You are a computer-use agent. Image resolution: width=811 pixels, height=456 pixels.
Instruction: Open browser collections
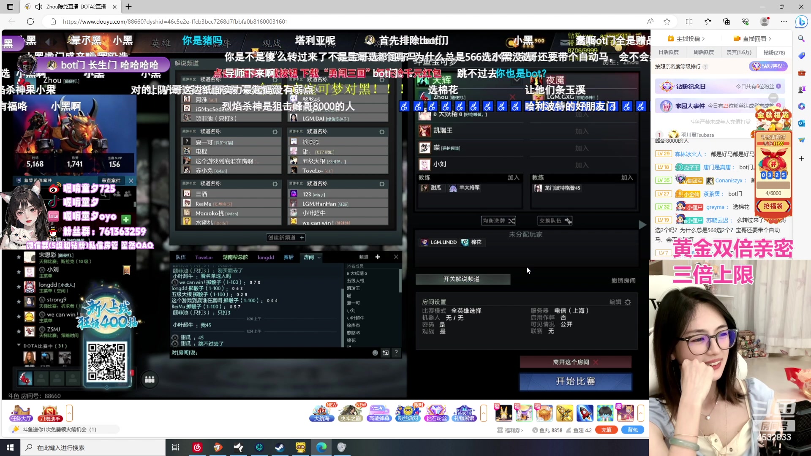pyautogui.click(x=727, y=22)
